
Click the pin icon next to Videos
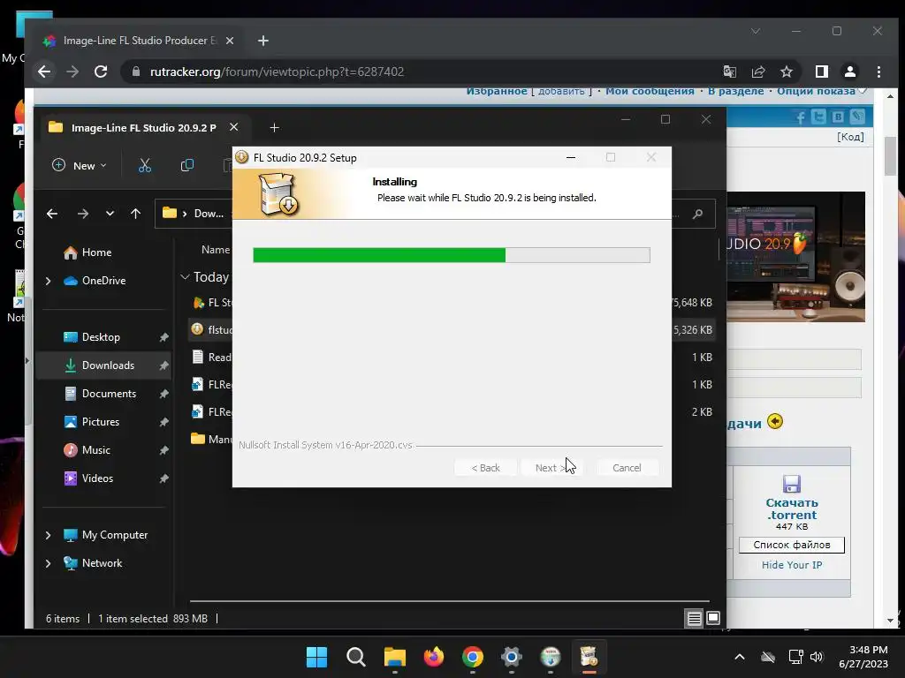click(164, 478)
